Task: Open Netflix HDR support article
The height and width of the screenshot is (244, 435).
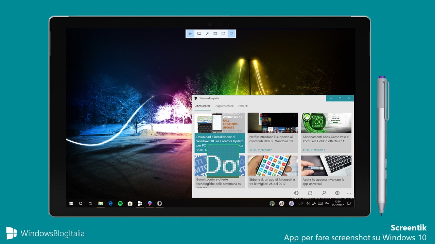Action: (x=273, y=133)
